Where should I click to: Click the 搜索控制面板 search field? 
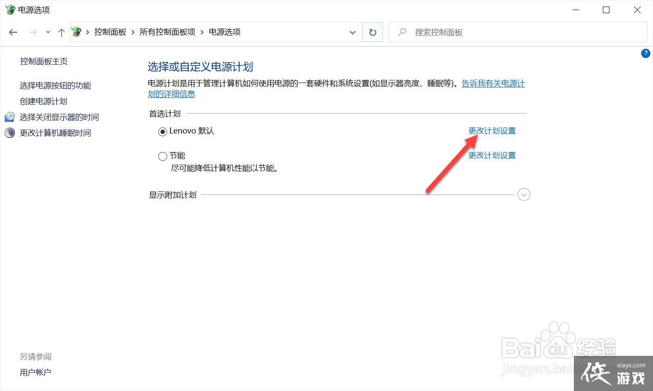tap(518, 32)
